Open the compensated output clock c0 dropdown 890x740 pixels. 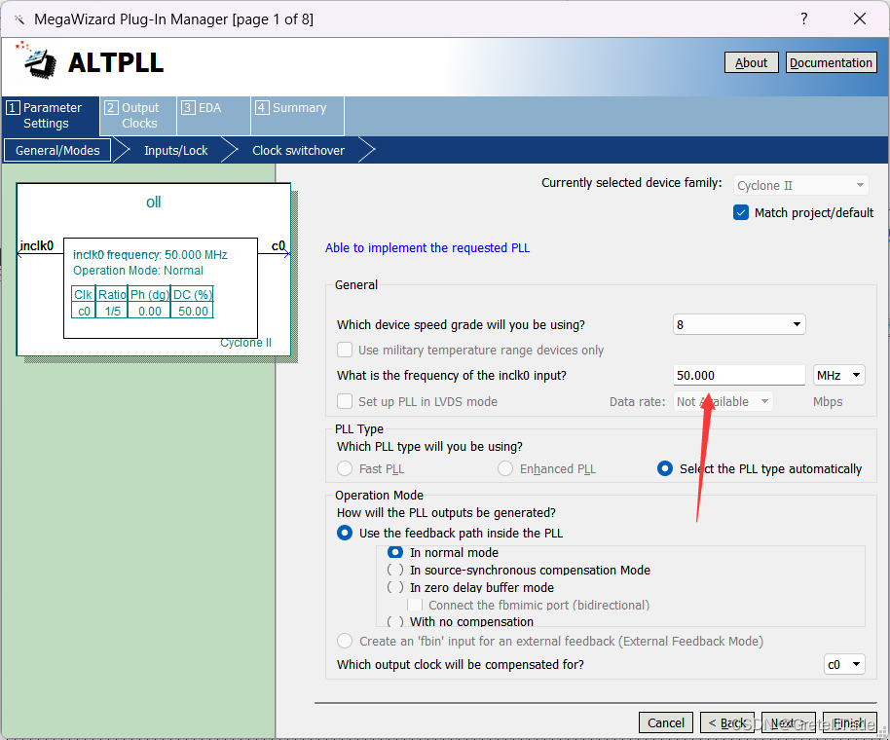pyautogui.click(x=844, y=664)
